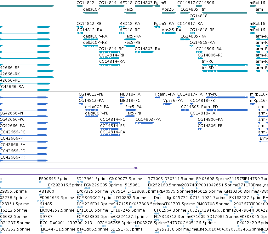Click the CG14812-PB protein label
268x234 pixels.
coord(91,94)
